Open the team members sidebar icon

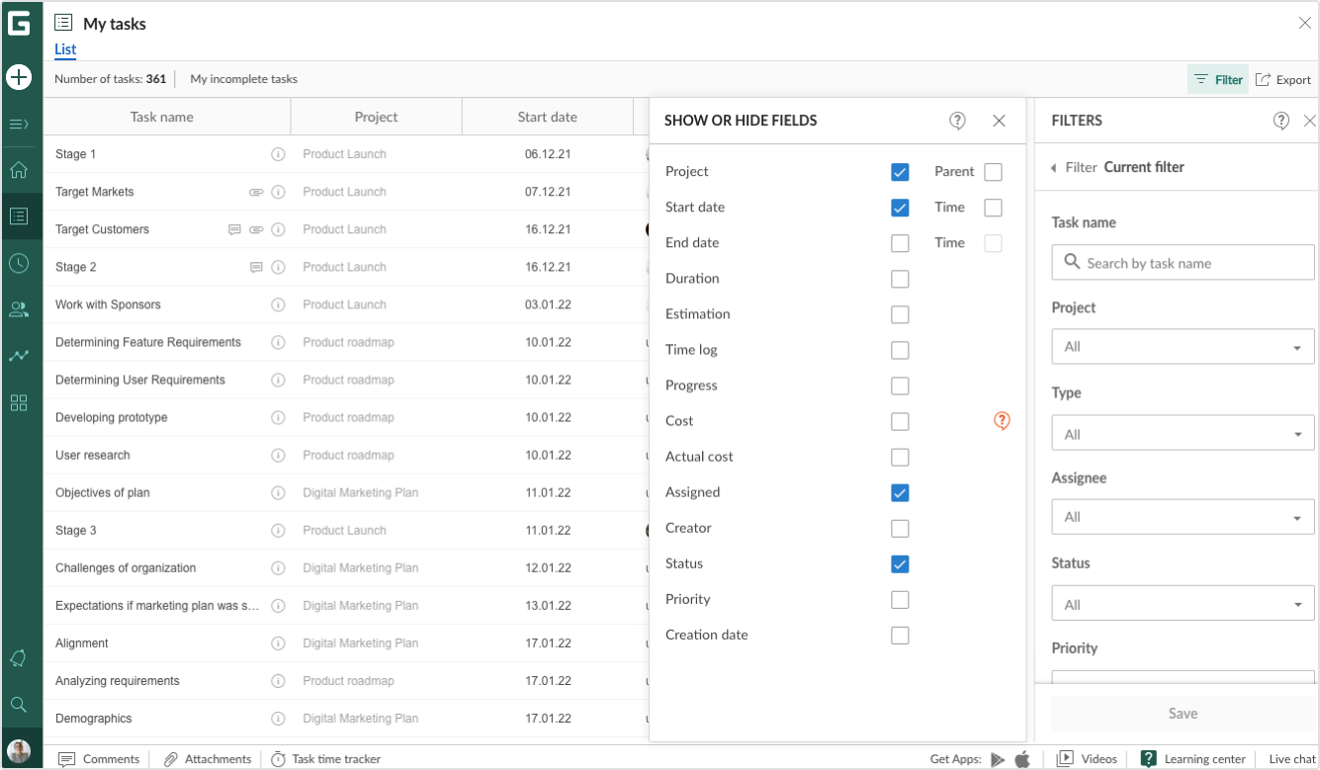(20, 309)
